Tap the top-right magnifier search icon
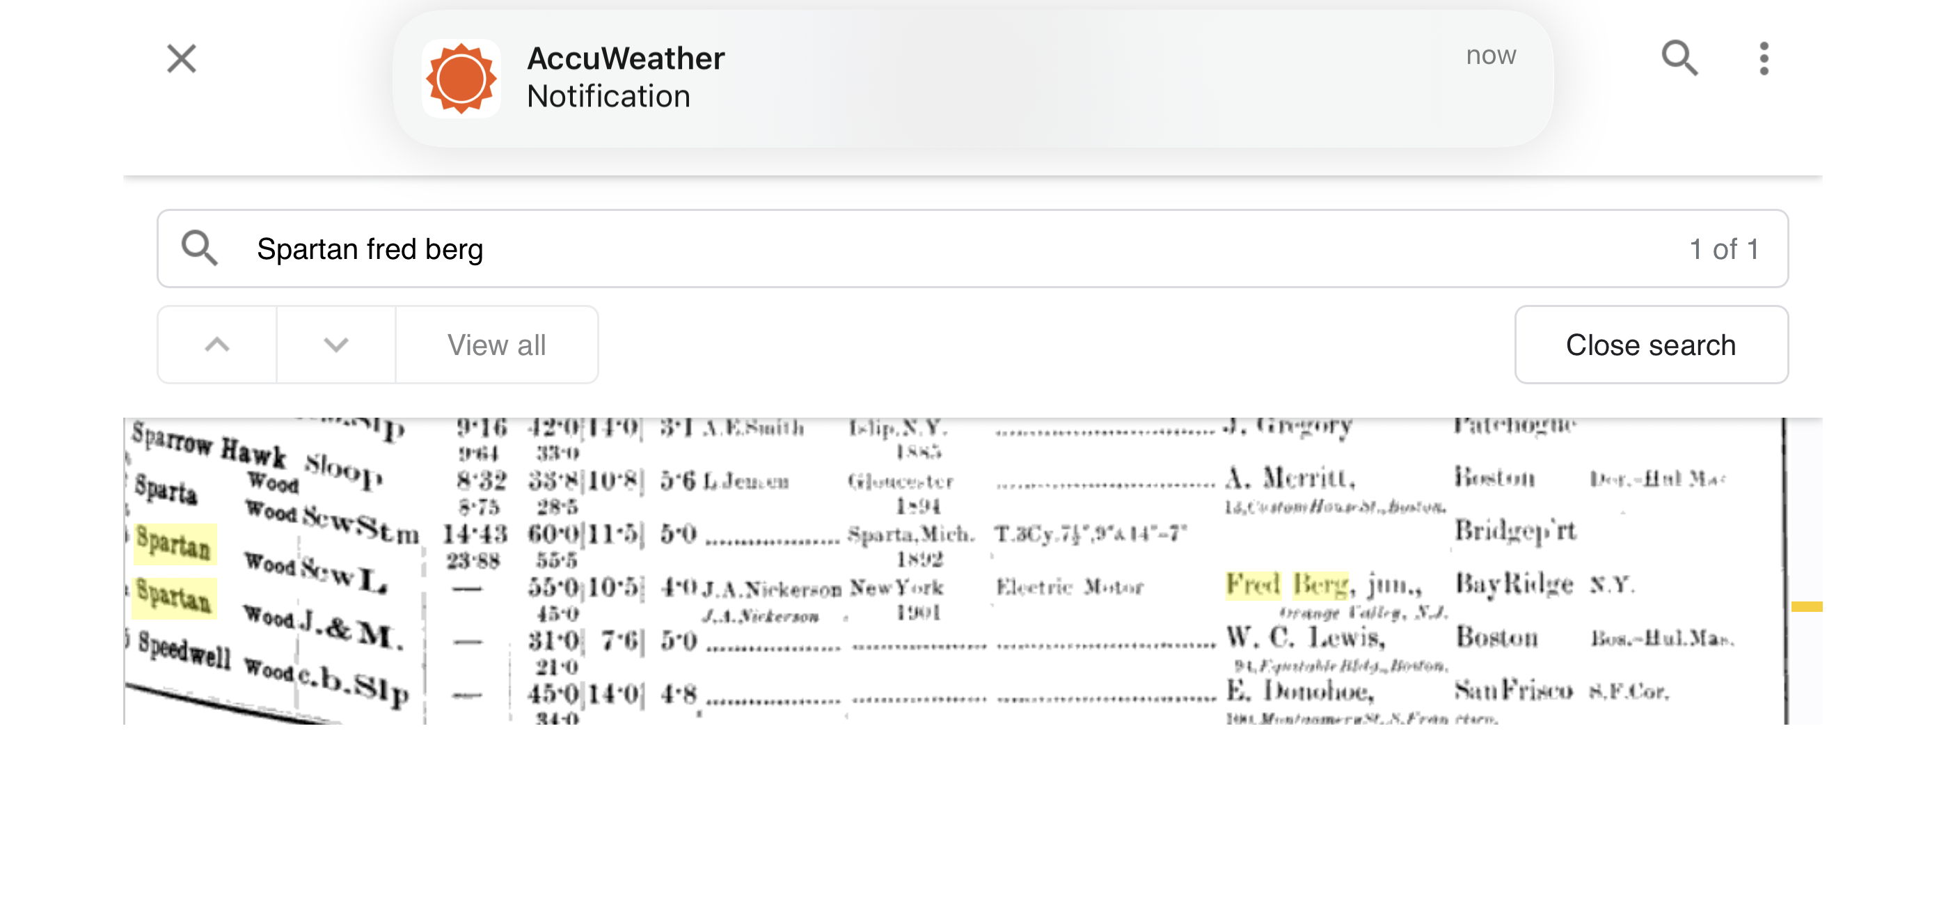Image resolution: width=1946 pixels, height=898 pixels. pyautogui.click(x=1679, y=58)
